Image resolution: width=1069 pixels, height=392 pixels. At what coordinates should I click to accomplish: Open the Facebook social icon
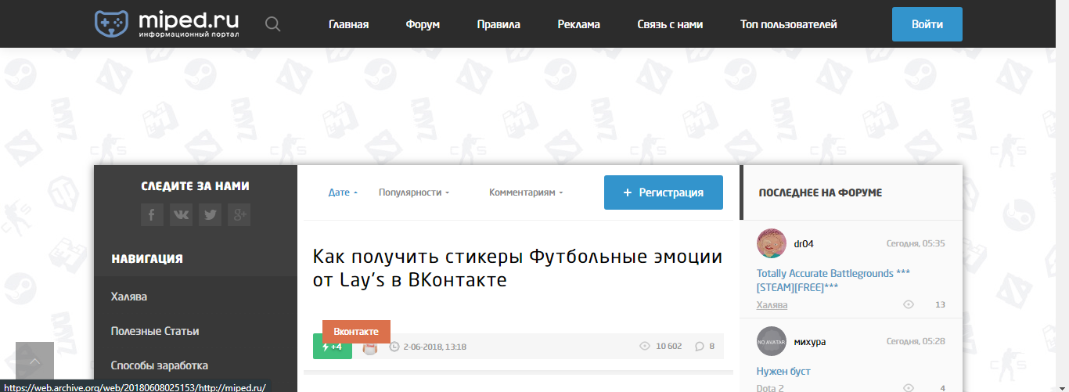pos(152,214)
